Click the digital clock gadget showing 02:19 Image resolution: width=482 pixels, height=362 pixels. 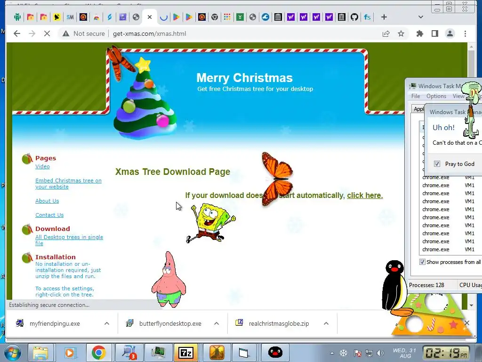(x=447, y=353)
